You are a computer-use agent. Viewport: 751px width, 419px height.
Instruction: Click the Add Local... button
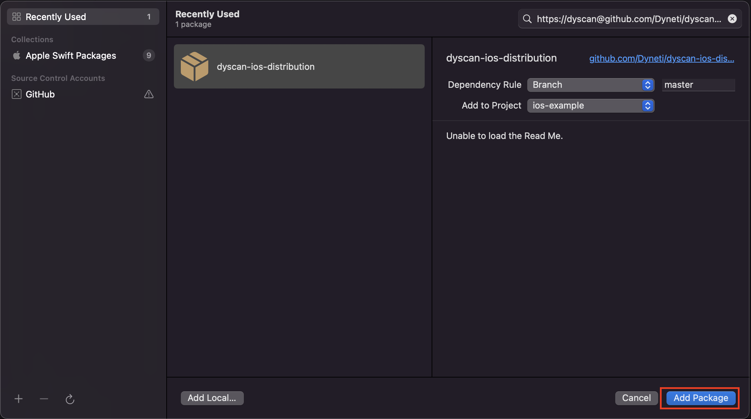[x=212, y=398]
